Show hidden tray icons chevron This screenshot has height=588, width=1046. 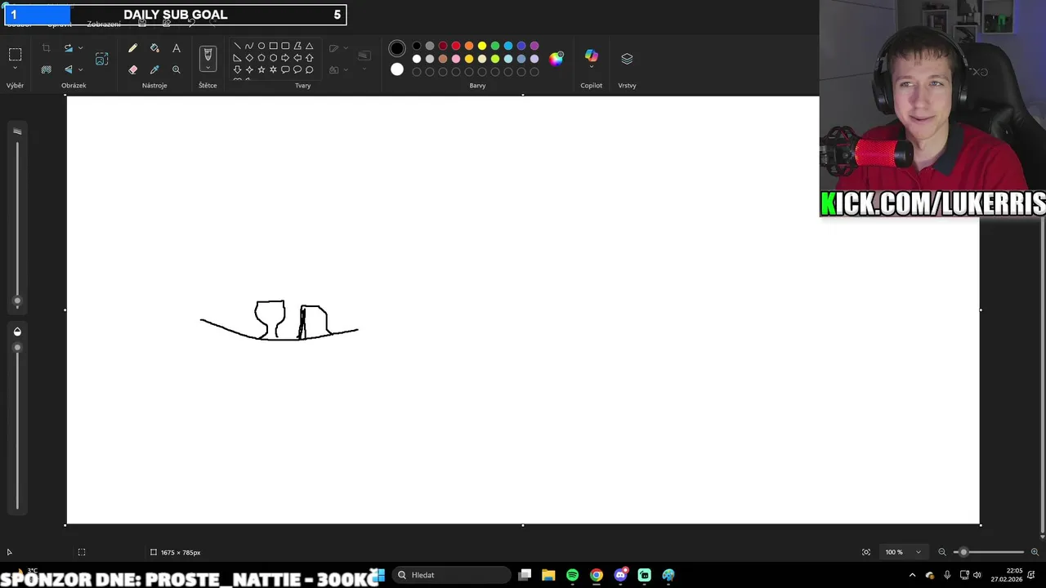pos(912,575)
